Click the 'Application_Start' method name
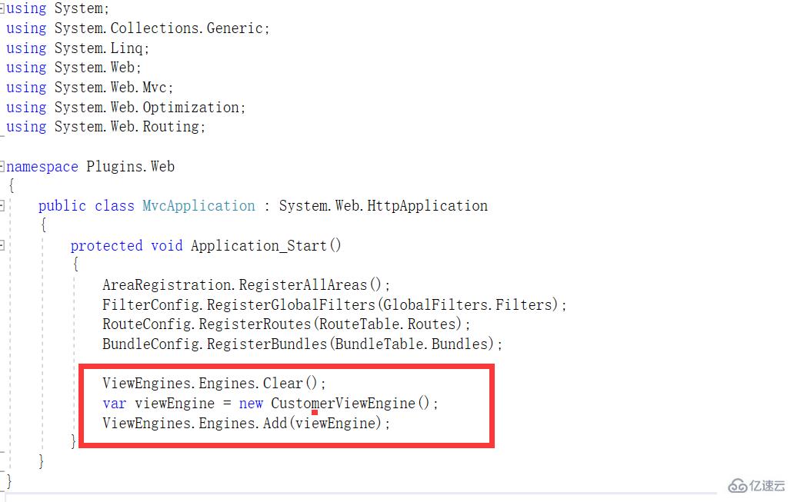This screenshot has width=794, height=502. tap(259, 246)
